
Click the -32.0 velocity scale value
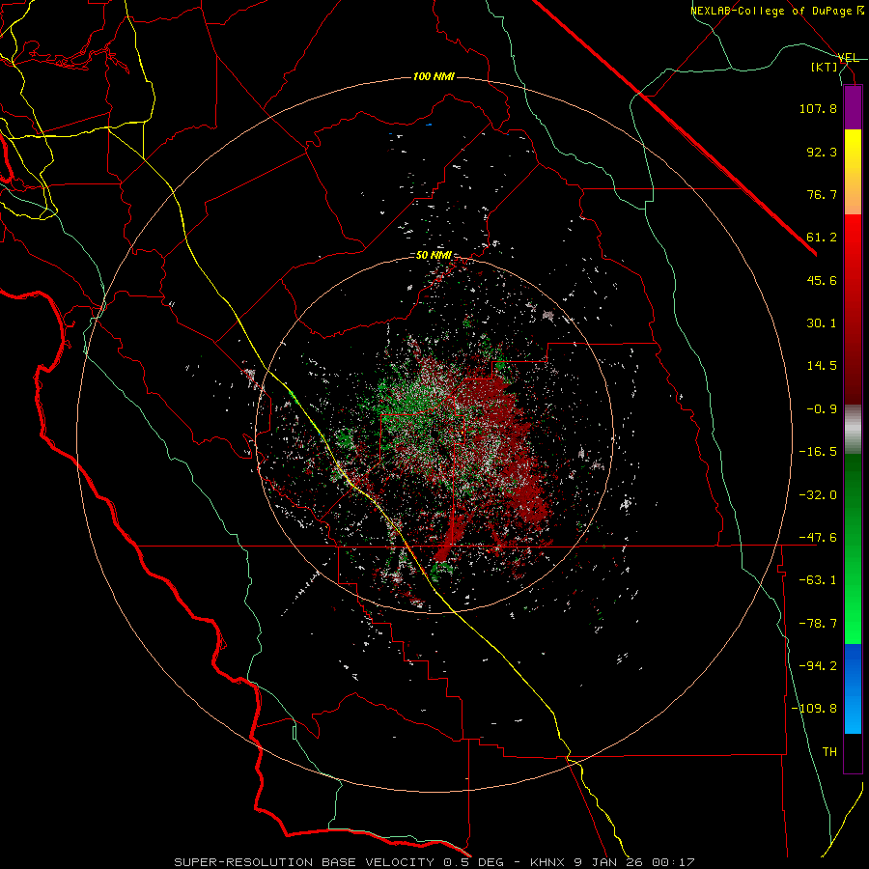(x=818, y=495)
